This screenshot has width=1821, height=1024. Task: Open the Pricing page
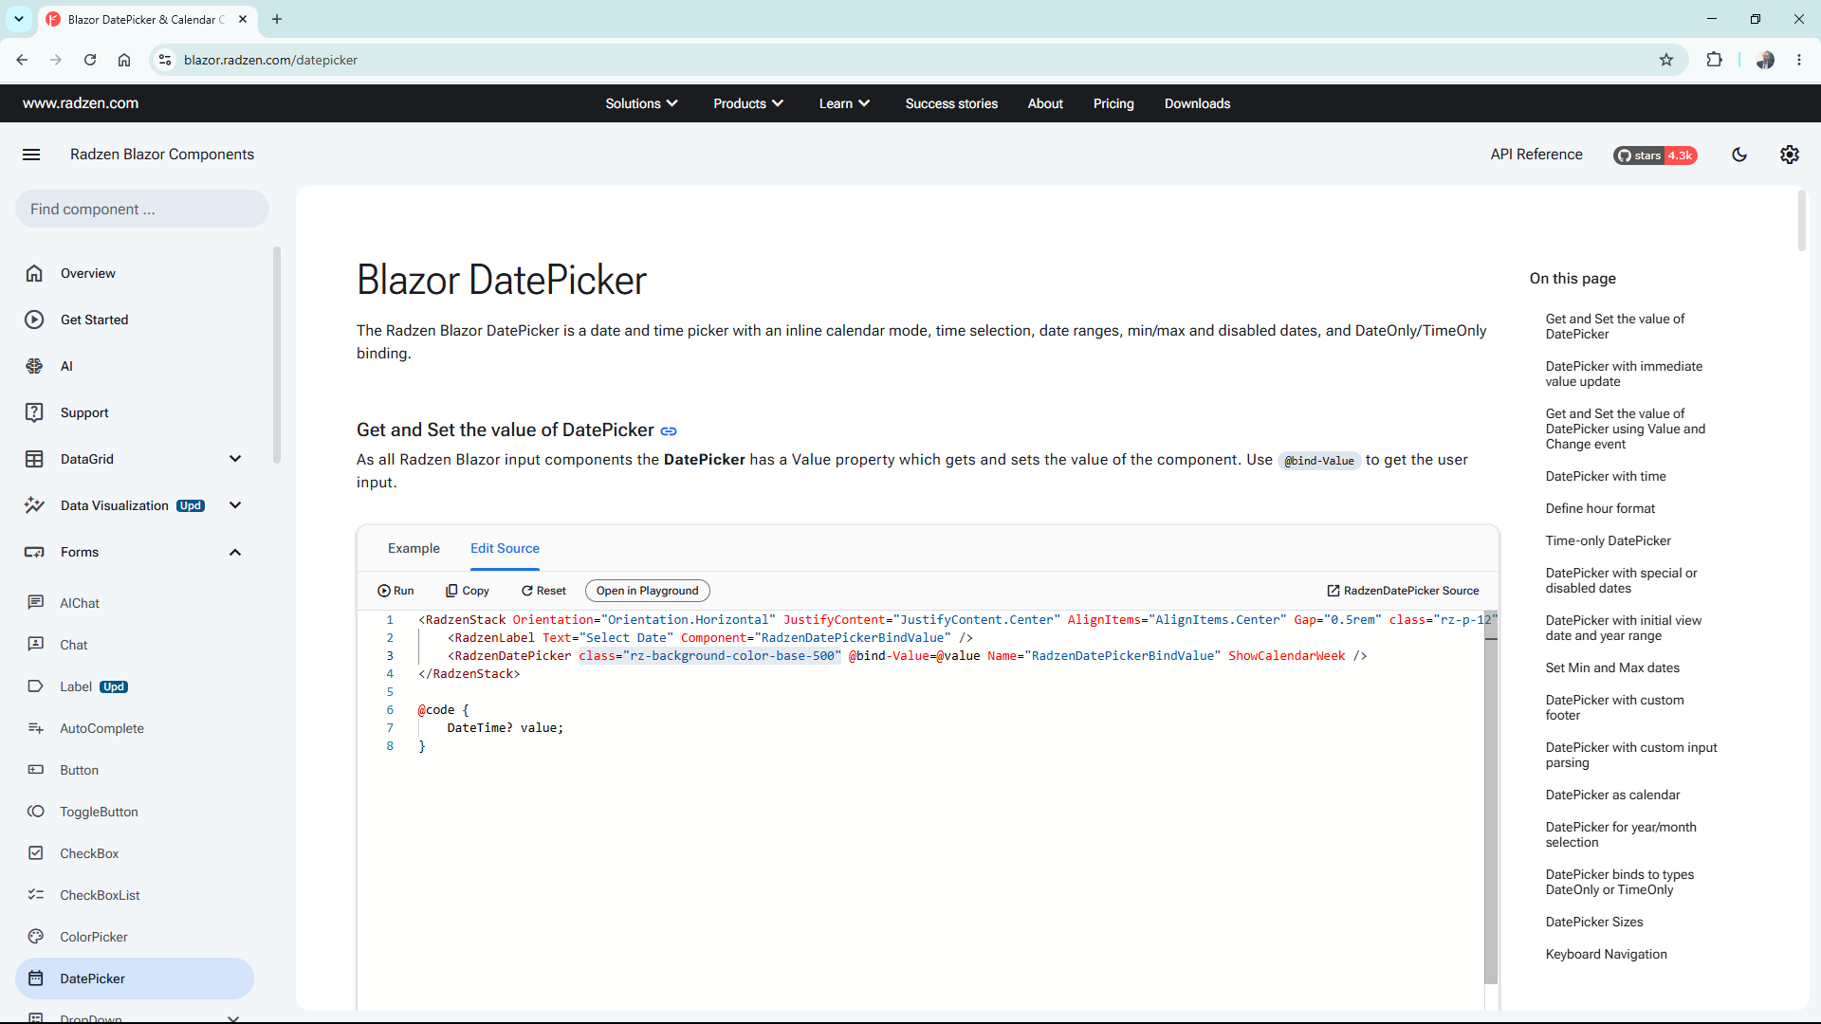(x=1113, y=103)
